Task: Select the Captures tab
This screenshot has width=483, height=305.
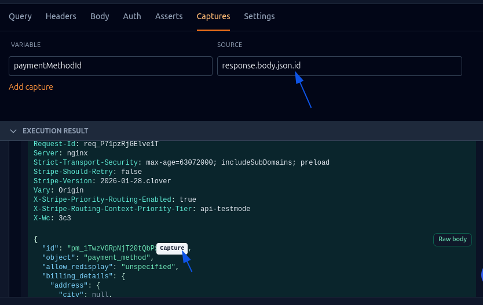Action: pyautogui.click(x=213, y=16)
